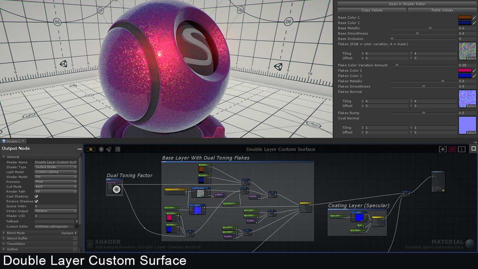Select the master output node at right

click(438, 181)
